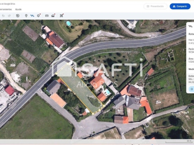Image resolution: width=194 pixels, height=145 pixels.
Task: Click the image overlay mountain icon
Action: pos(53,16)
